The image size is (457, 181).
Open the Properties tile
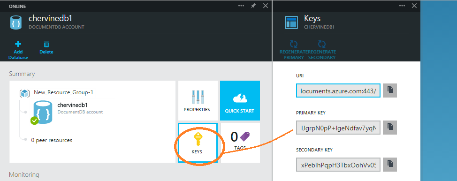(x=198, y=100)
